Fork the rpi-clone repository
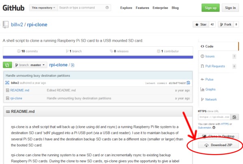 (226, 24)
